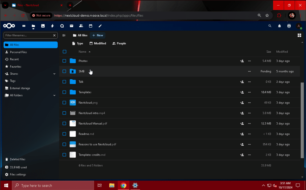Select the SMB folder checkbox
The height and width of the screenshot is (190, 306).
click(x=64, y=71)
